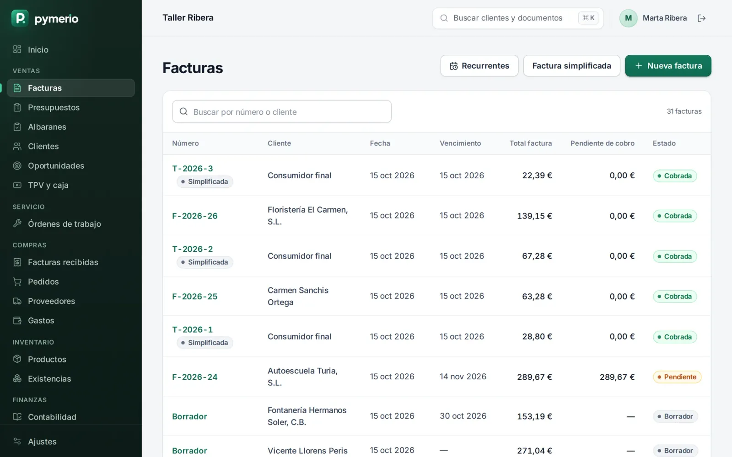The height and width of the screenshot is (457, 732).
Task: Click the global Buscar clientes y documentos search
Action: [x=518, y=18]
